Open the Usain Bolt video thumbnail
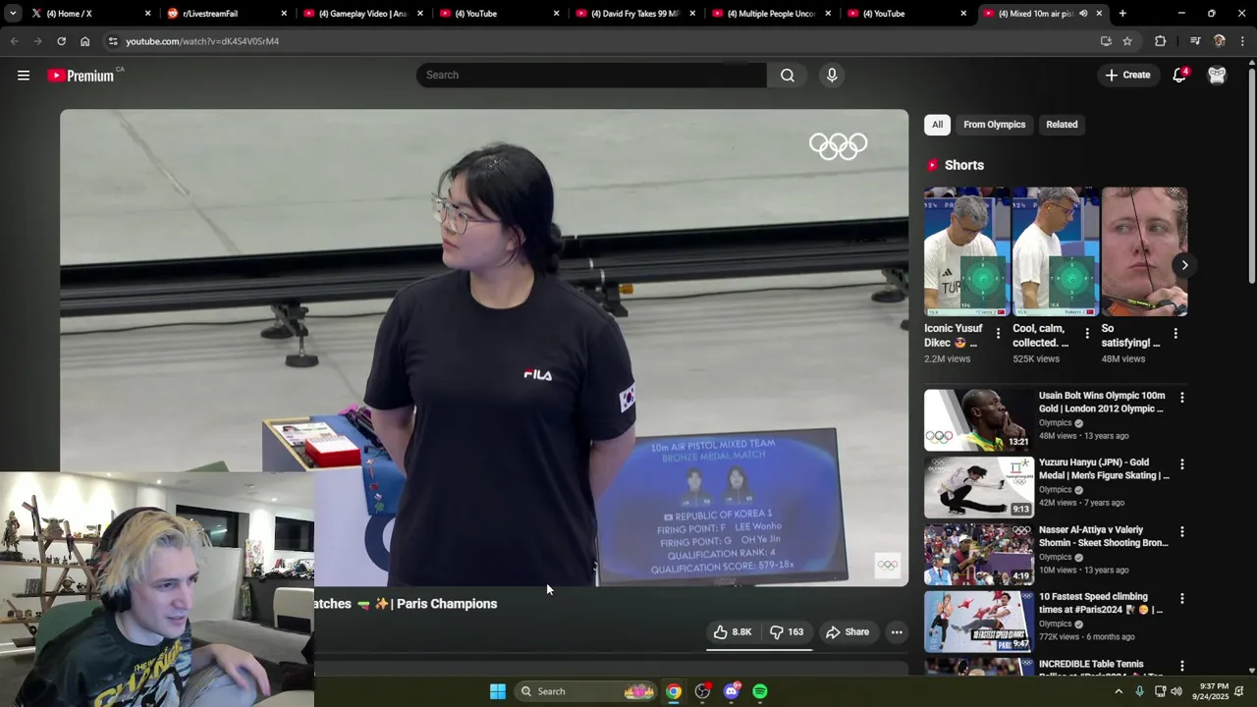This screenshot has height=707, width=1257. [978, 419]
